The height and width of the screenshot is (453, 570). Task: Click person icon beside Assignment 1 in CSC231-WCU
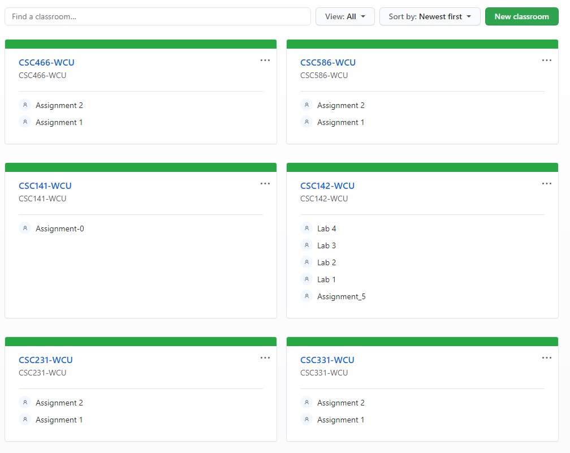point(25,419)
